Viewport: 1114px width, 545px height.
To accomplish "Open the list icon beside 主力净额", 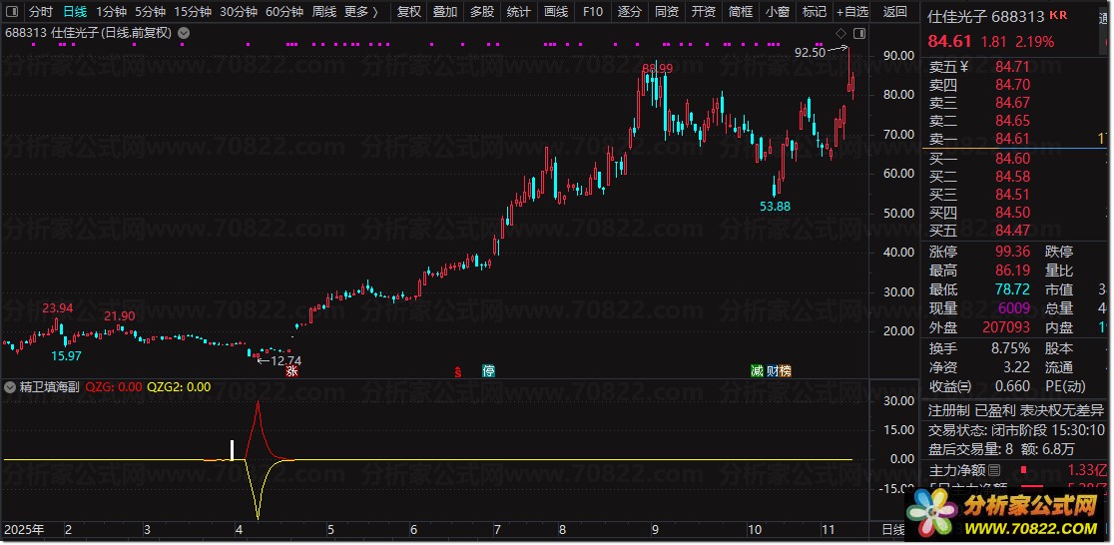I will point(994,470).
